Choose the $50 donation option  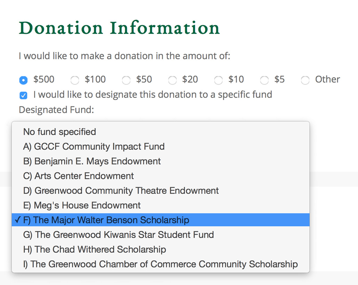126,80
